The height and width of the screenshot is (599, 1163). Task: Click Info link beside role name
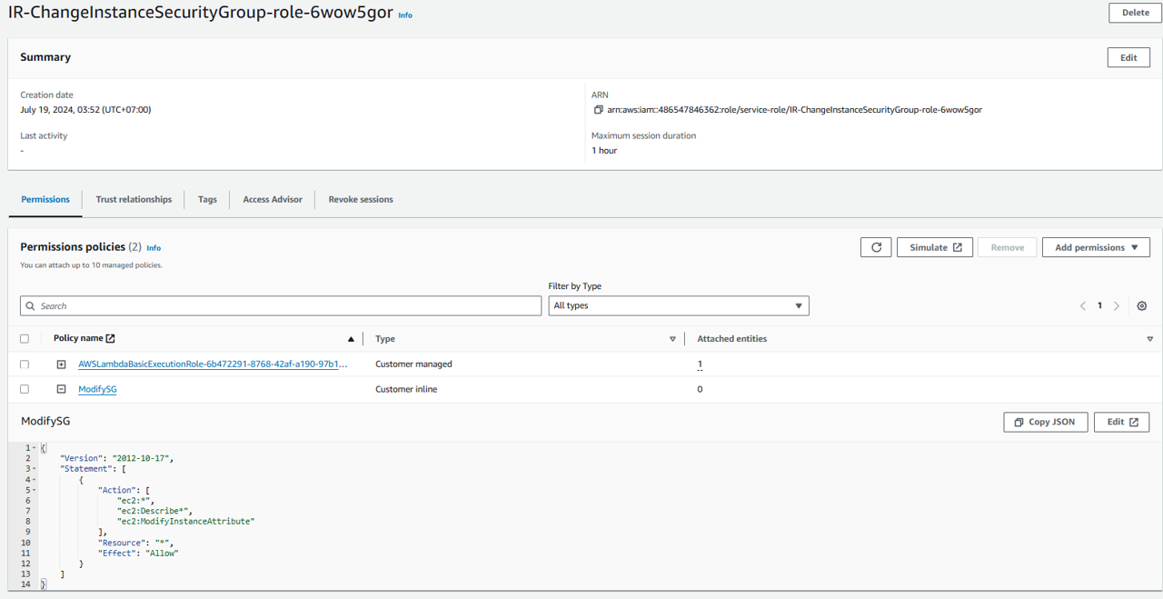click(405, 15)
